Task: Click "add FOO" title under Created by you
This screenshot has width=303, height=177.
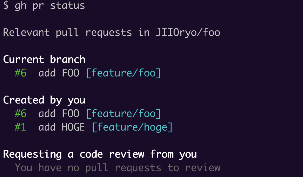Action: (x=59, y=113)
